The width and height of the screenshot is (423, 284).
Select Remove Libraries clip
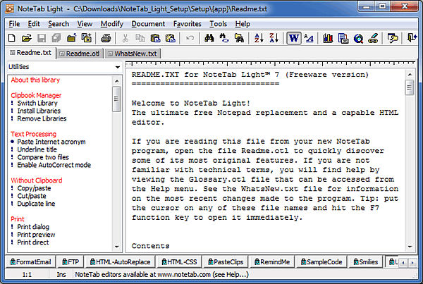[x=42, y=118]
